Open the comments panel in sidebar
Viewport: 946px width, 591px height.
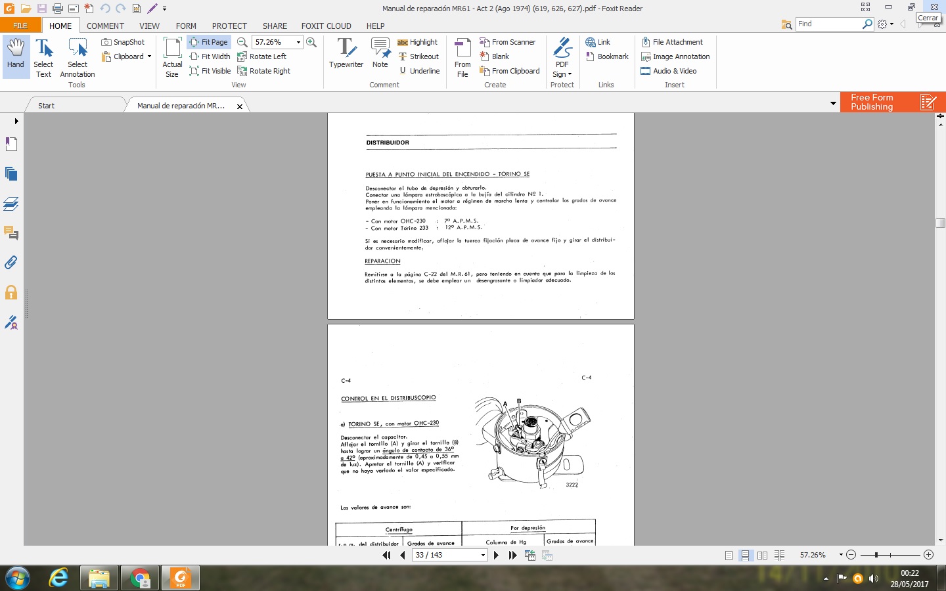click(11, 233)
